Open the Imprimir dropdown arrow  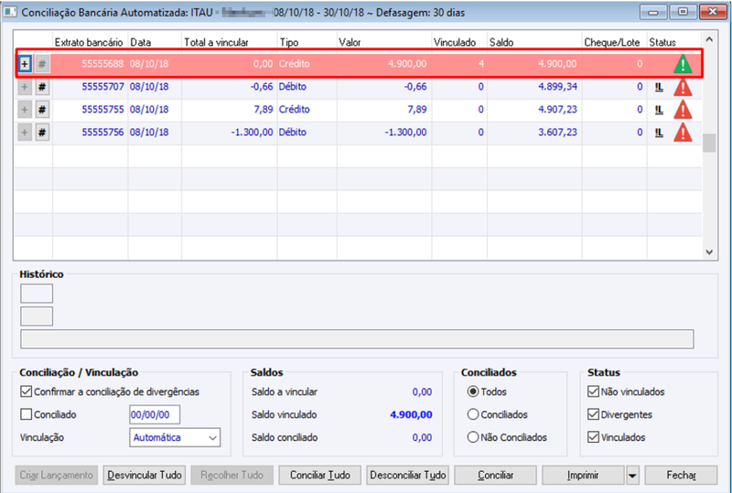[x=632, y=476]
